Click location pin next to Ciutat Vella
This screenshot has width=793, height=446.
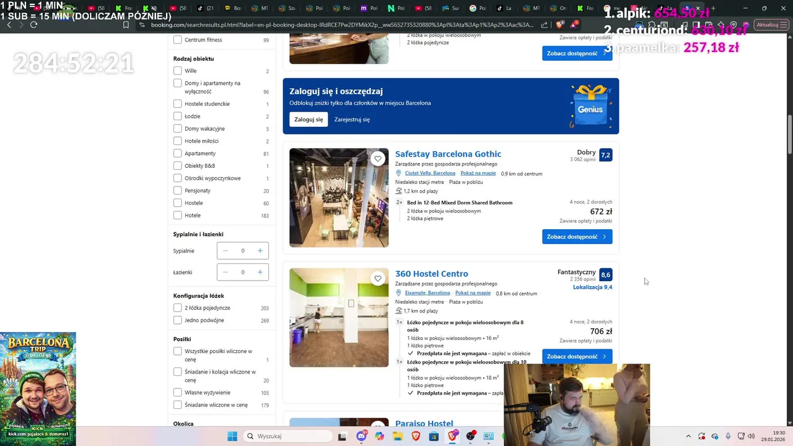click(399, 173)
